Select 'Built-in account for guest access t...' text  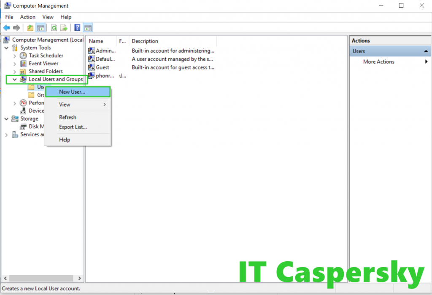coord(173,67)
